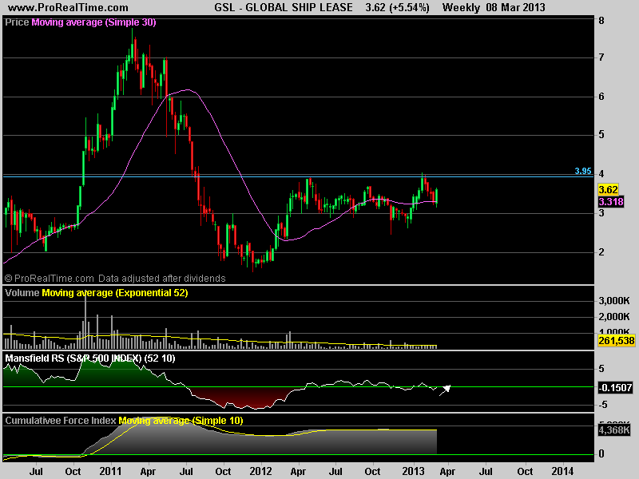
Task: Click the Mansfield RS axis label -5
Action: pyautogui.click(x=603, y=405)
